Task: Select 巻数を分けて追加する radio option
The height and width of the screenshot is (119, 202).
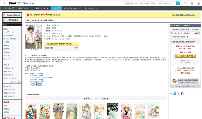Action: point(172,36)
